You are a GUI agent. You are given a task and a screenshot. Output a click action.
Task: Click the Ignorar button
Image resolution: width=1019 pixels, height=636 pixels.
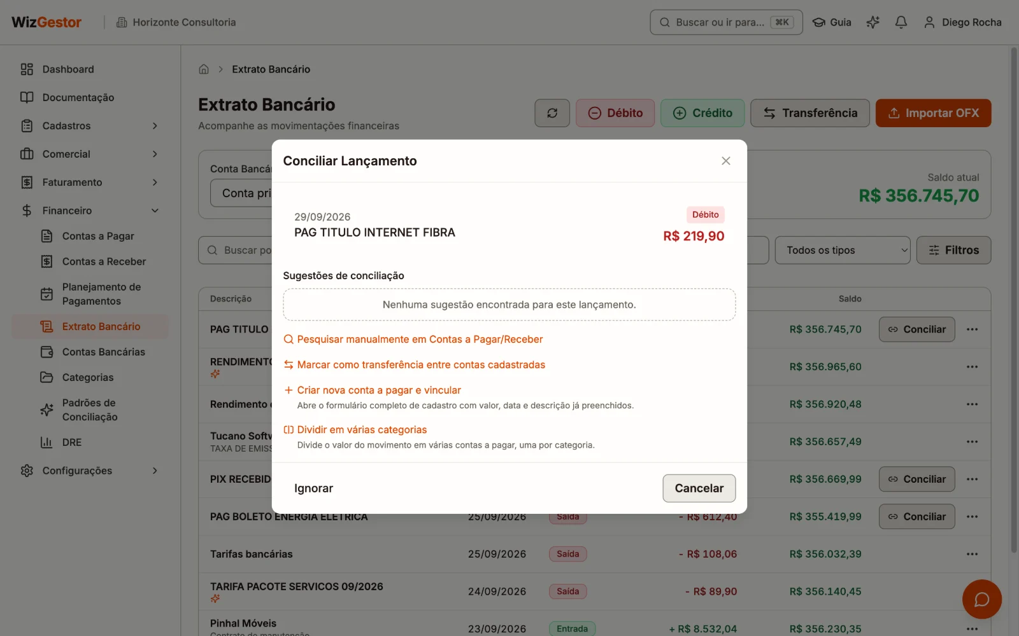click(313, 488)
